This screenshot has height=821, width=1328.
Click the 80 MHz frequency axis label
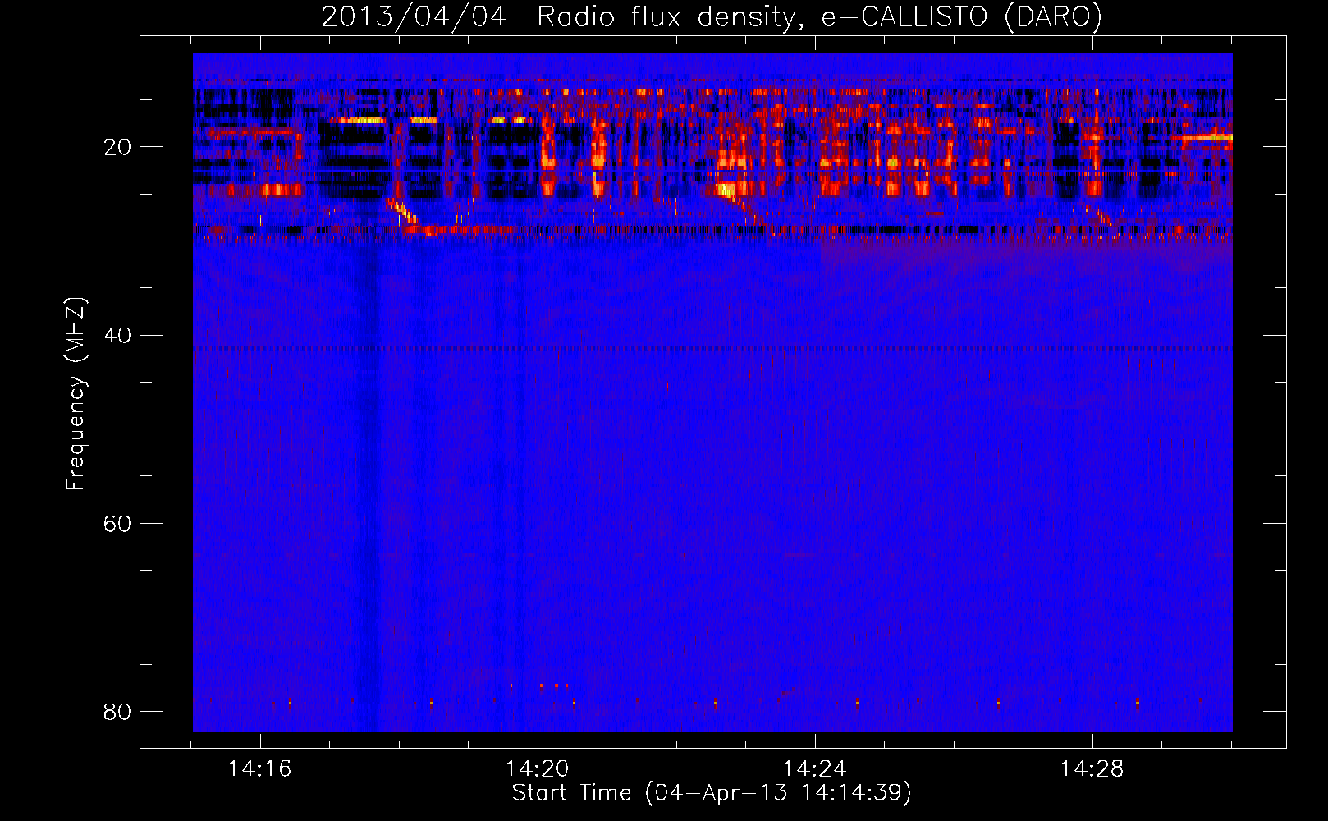[x=117, y=711]
